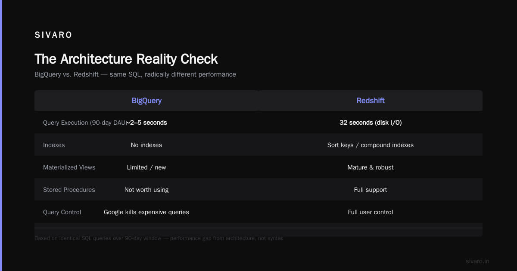Select the 'Query Execution (90-day DAU)' row label
517x271 pixels.
(84, 123)
